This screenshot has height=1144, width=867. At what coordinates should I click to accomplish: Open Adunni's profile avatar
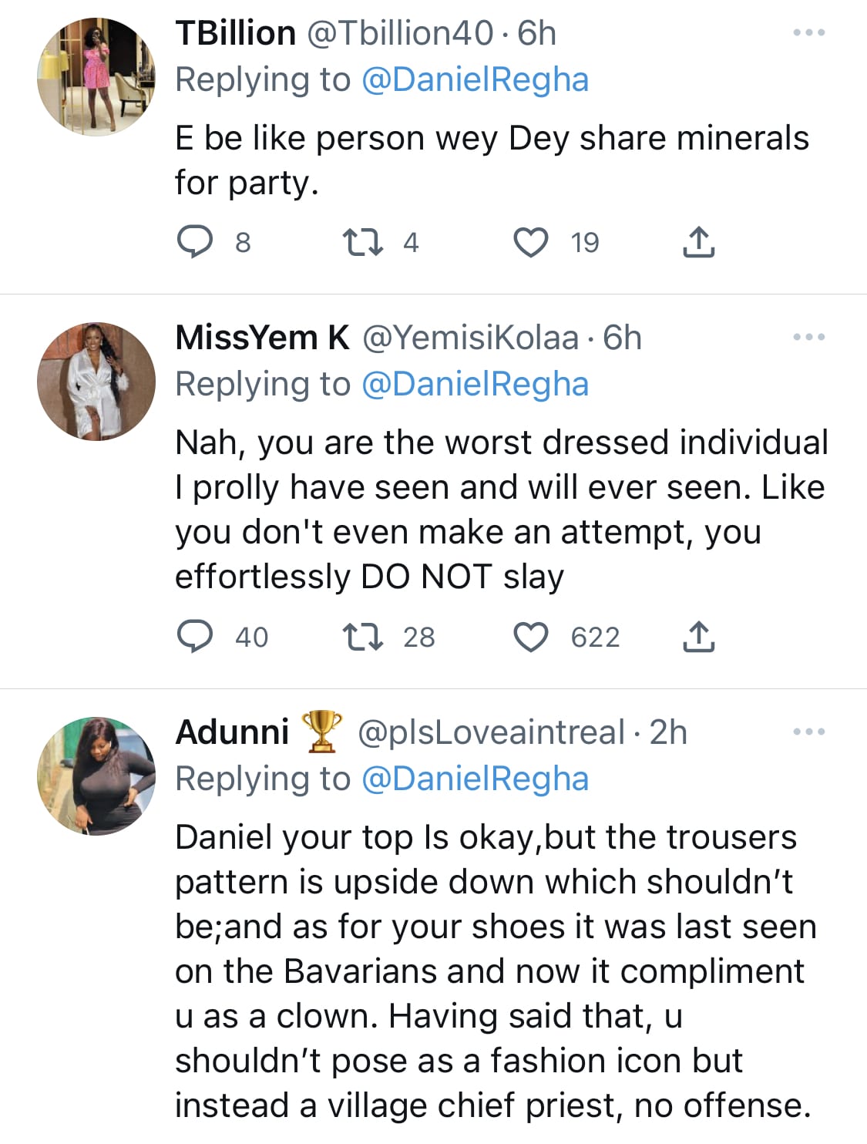[x=96, y=776]
